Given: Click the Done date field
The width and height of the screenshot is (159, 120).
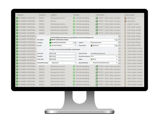Looking at the screenshot, I should 61,59.
